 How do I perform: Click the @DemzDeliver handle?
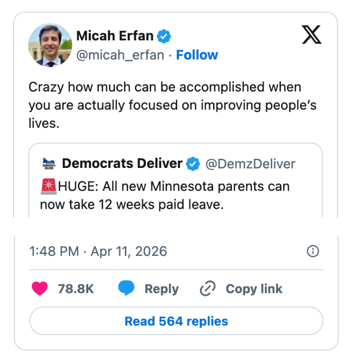250,164
